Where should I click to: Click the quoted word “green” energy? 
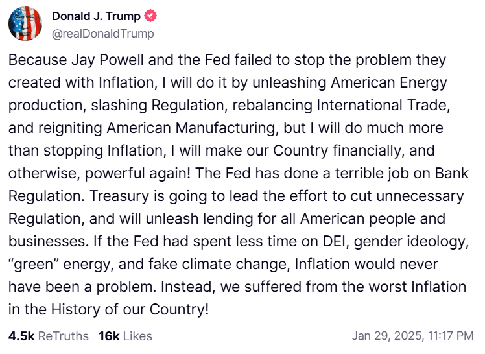[x=60, y=264]
